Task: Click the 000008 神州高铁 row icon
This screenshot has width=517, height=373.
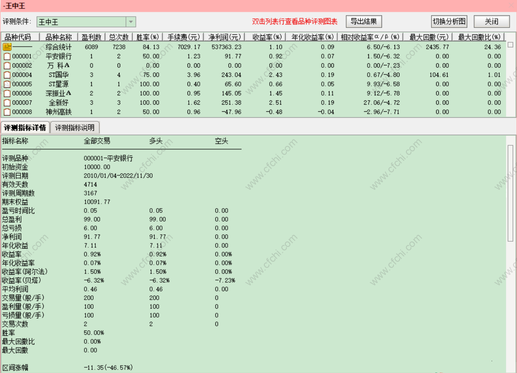Action: coord(7,112)
